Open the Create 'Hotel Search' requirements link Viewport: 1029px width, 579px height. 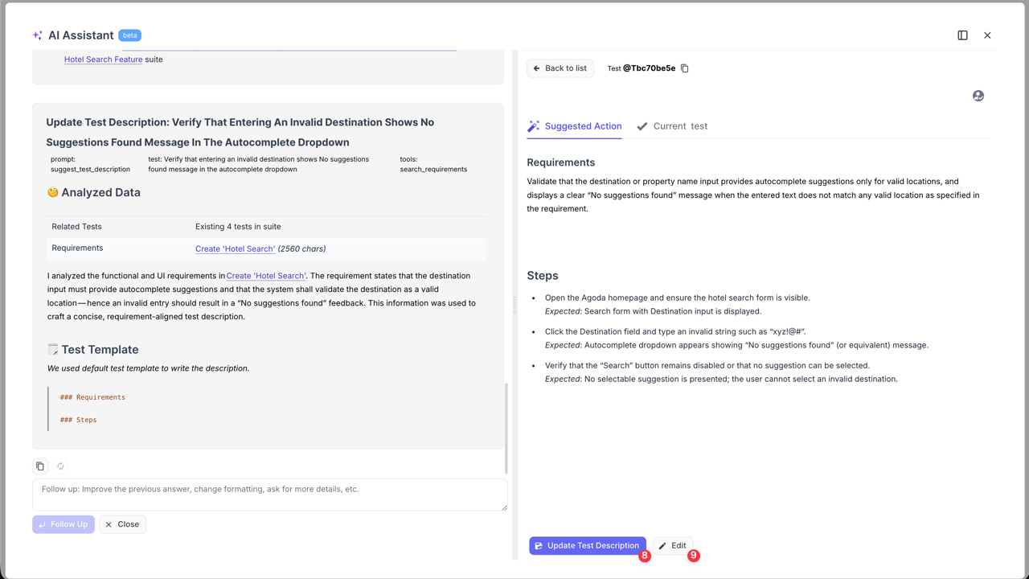point(235,248)
